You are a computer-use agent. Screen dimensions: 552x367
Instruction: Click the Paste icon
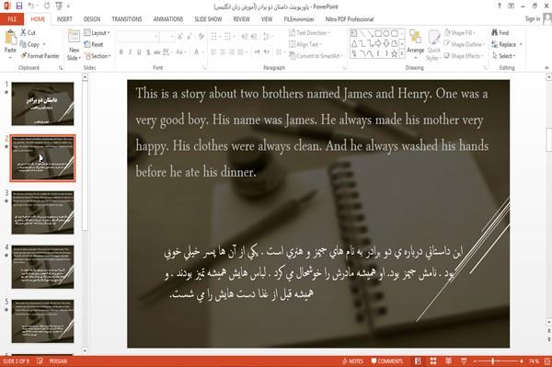click(10, 38)
